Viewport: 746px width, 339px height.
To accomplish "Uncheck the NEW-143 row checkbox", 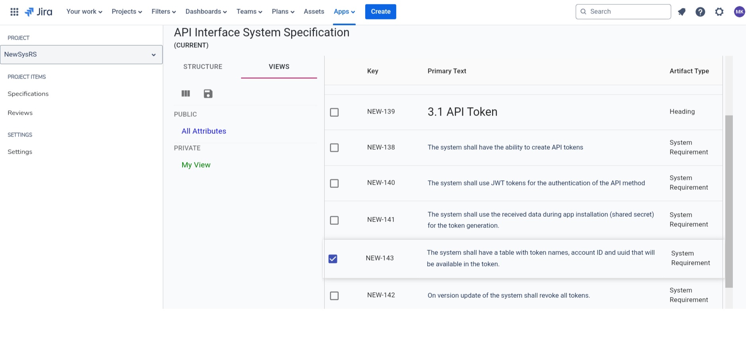I will coord(333,259).
